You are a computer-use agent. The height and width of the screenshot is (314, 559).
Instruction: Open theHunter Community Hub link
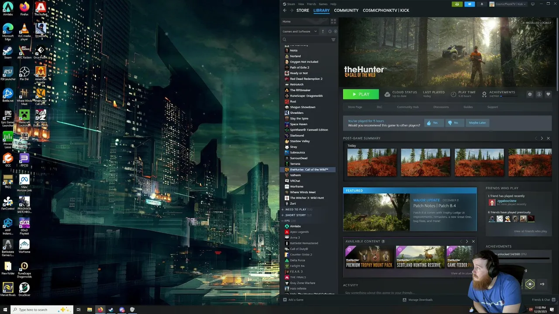tap(408, 107)
